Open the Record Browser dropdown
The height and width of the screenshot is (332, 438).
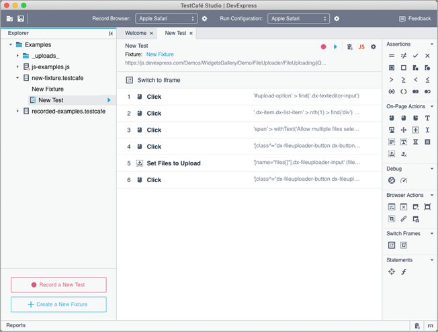(x=166, y=18)
